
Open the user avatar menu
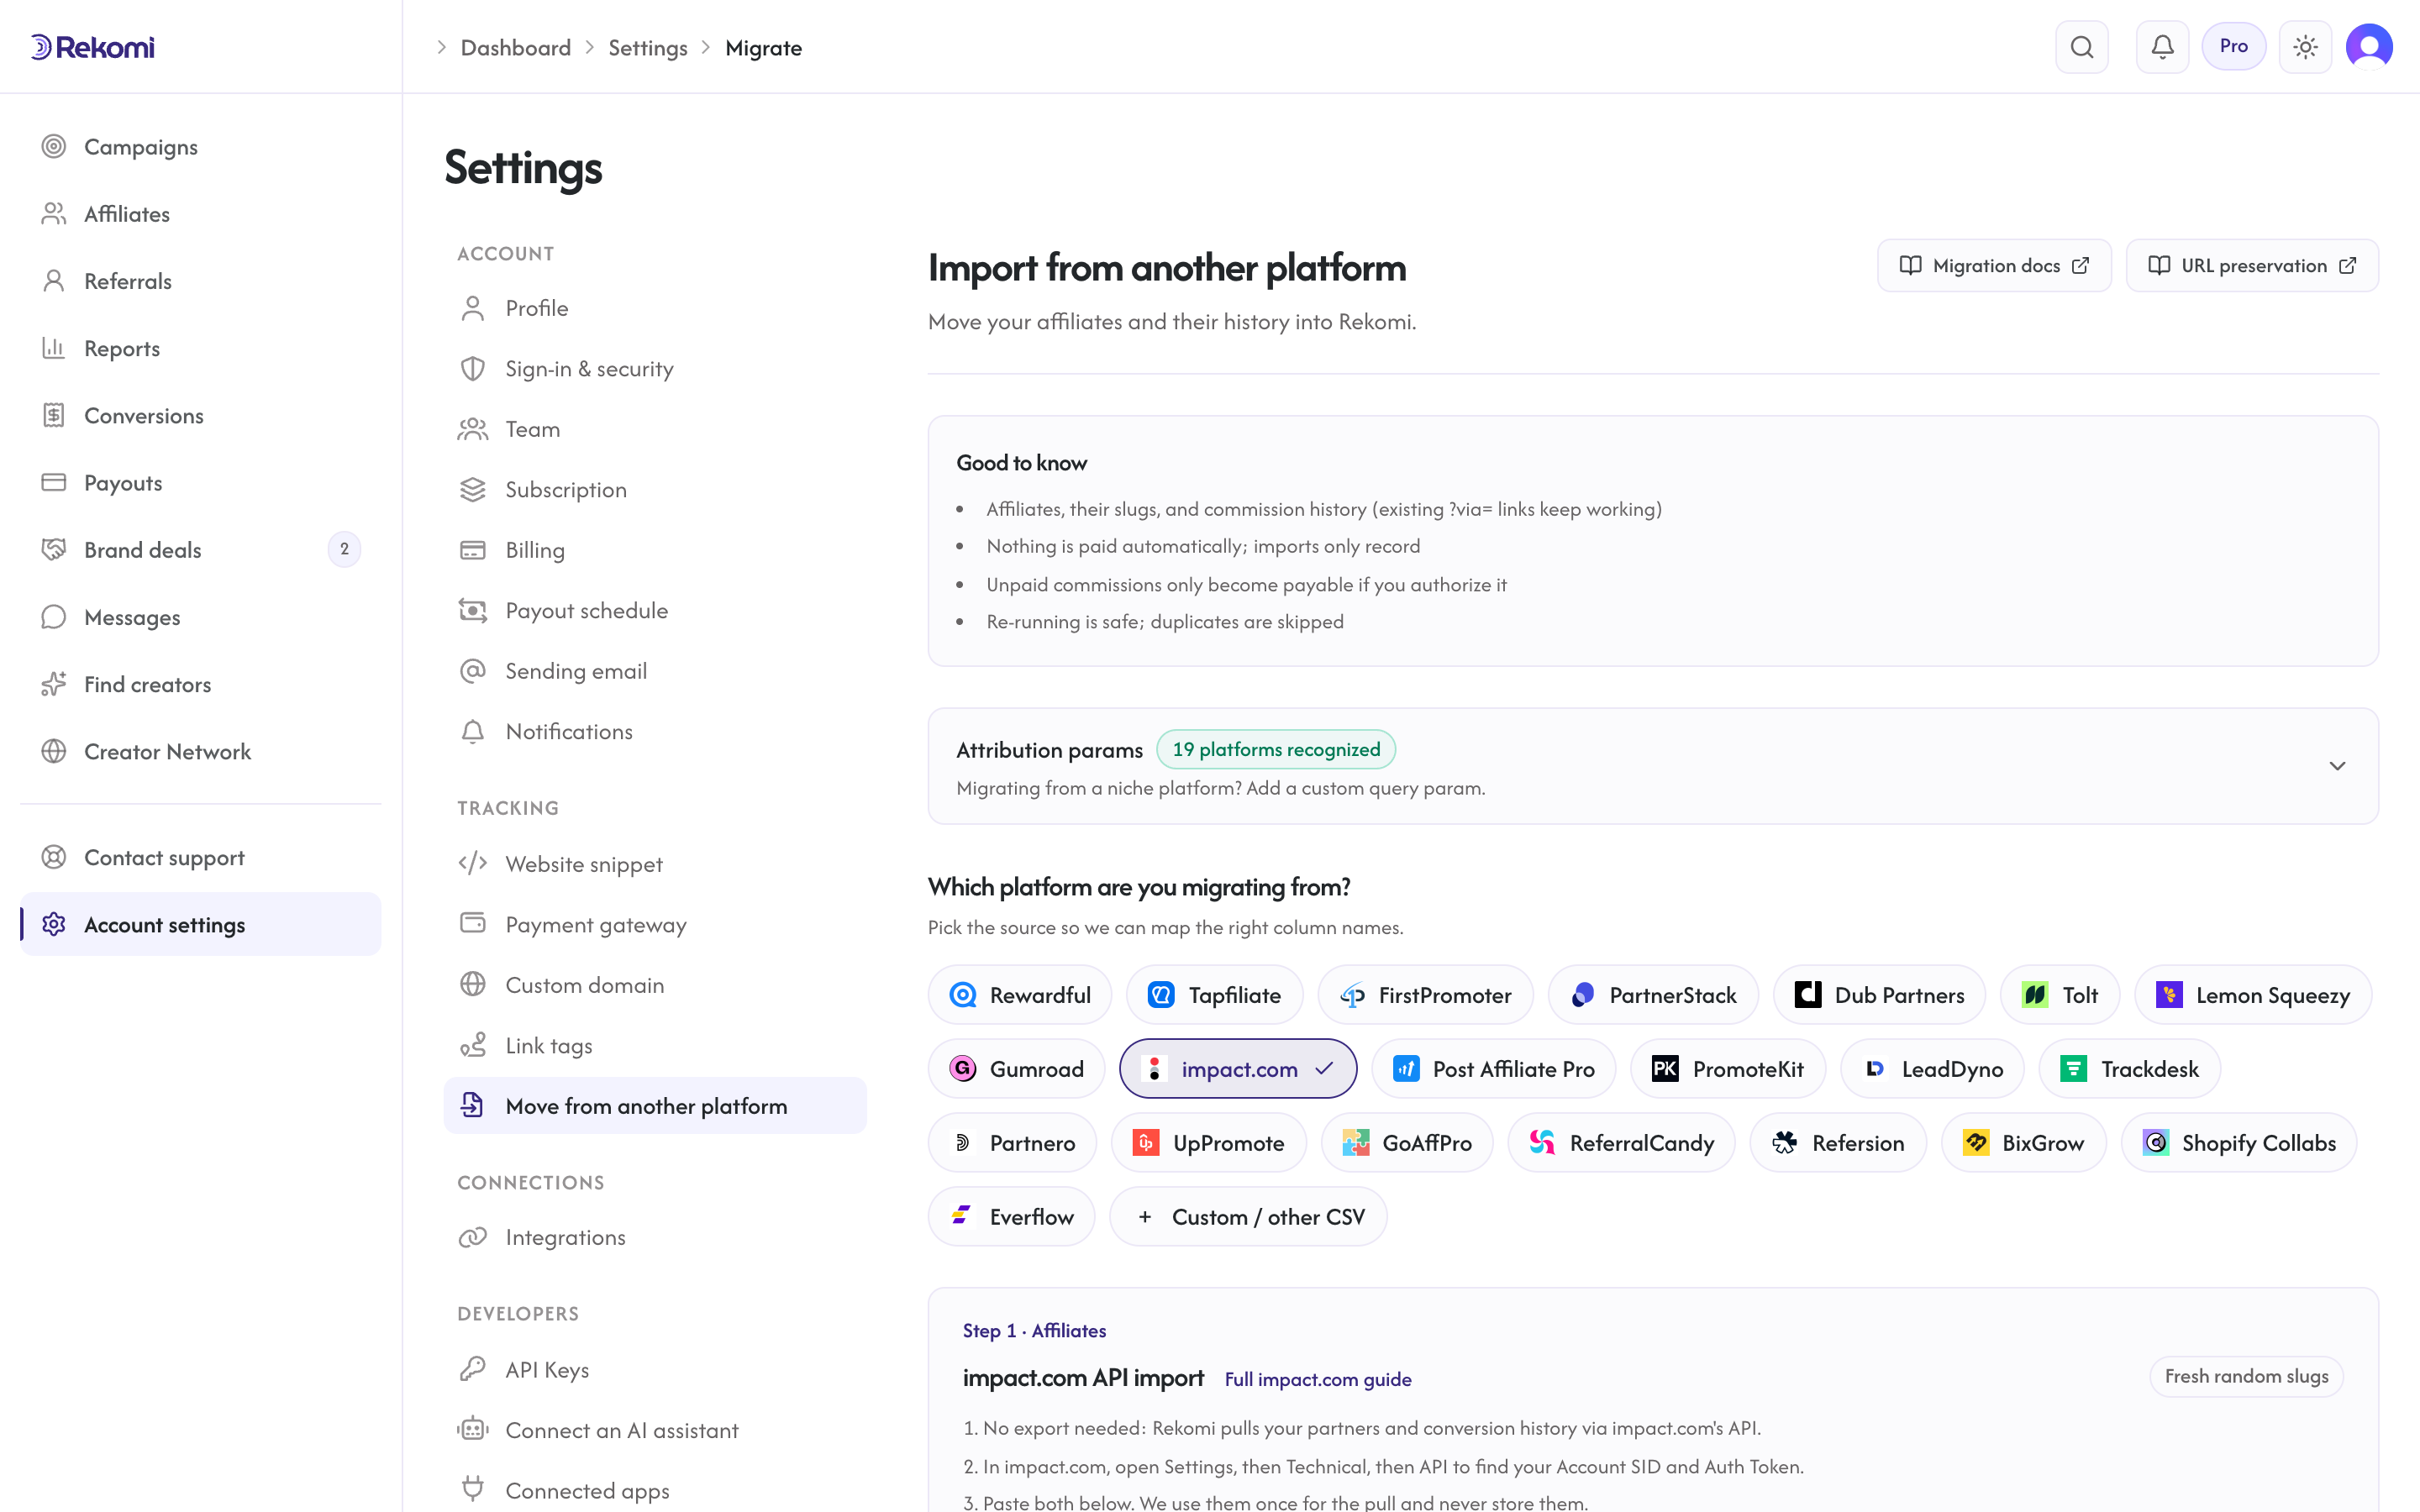2369,47
